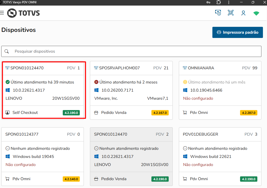
Task: Click version badge 4.2.190.0 on PDV 2 card
Action: (160, 179)
